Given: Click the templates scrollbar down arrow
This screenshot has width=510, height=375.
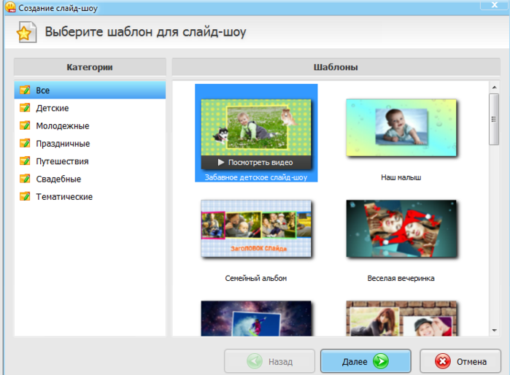Looking at the screenshot, I should click(494, 330).
